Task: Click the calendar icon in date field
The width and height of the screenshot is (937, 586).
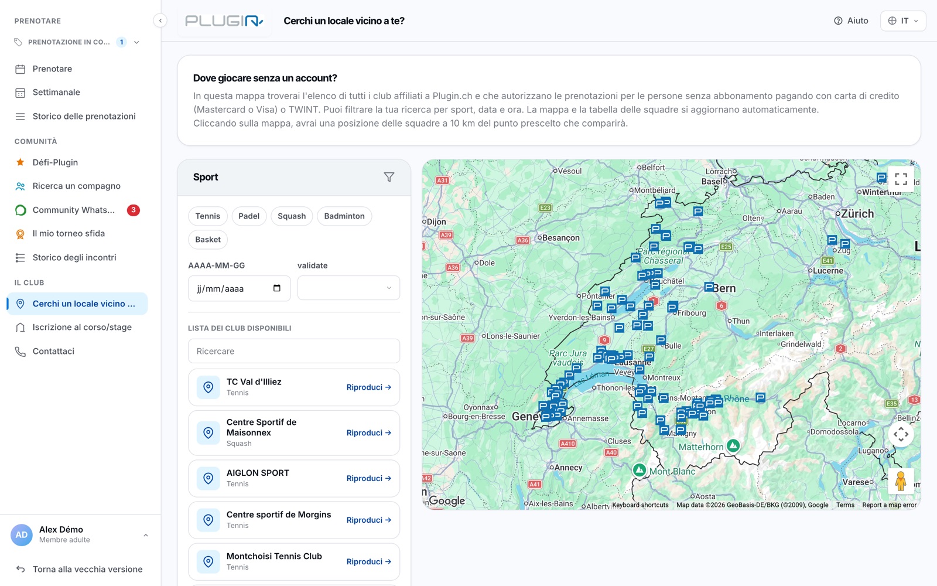Action: pos(277,288)
